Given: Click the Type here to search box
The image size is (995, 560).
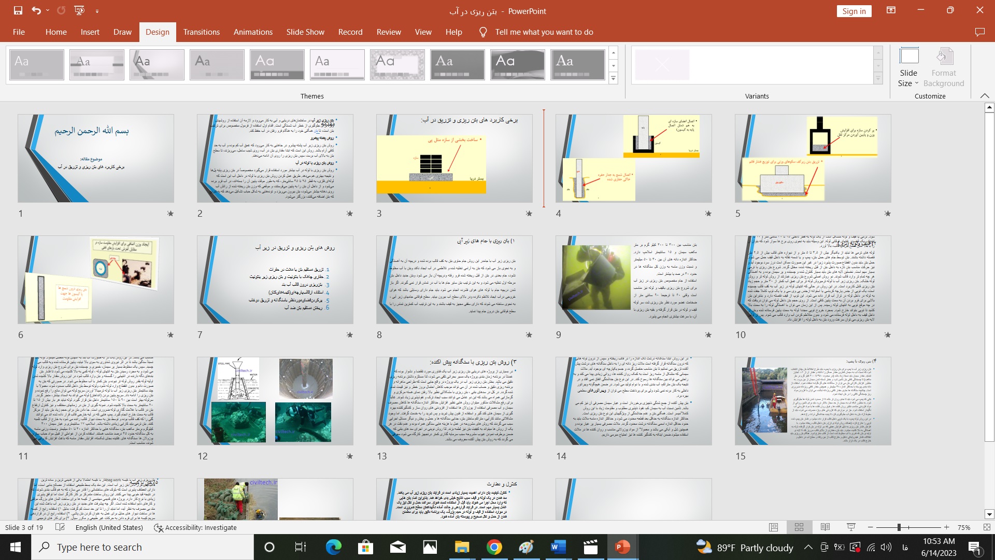Looking at the screenshot, I should [x=143, y=547].
